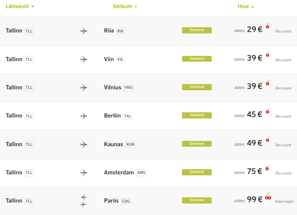This screenshot has height=215, width=297.
Task: Click the airplane icon in Riia row
Action: [x=84, y=31]
